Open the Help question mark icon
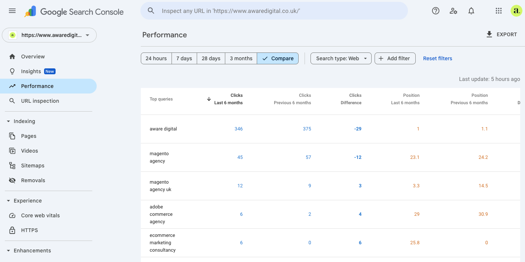Screen dimensions: 525x262 click(436, 11)
